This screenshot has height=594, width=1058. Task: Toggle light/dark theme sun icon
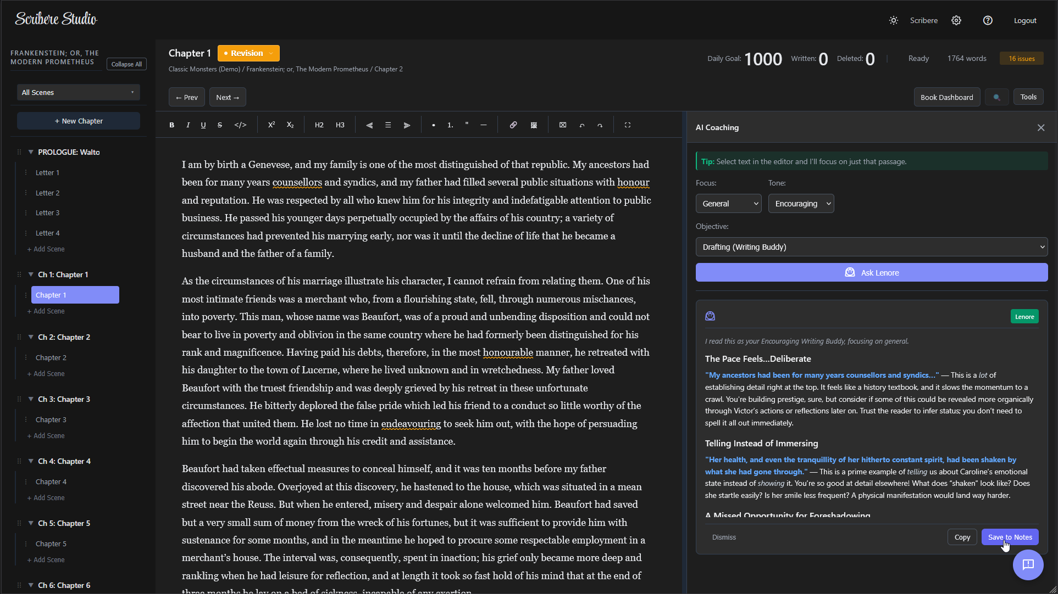click(894, 20)
